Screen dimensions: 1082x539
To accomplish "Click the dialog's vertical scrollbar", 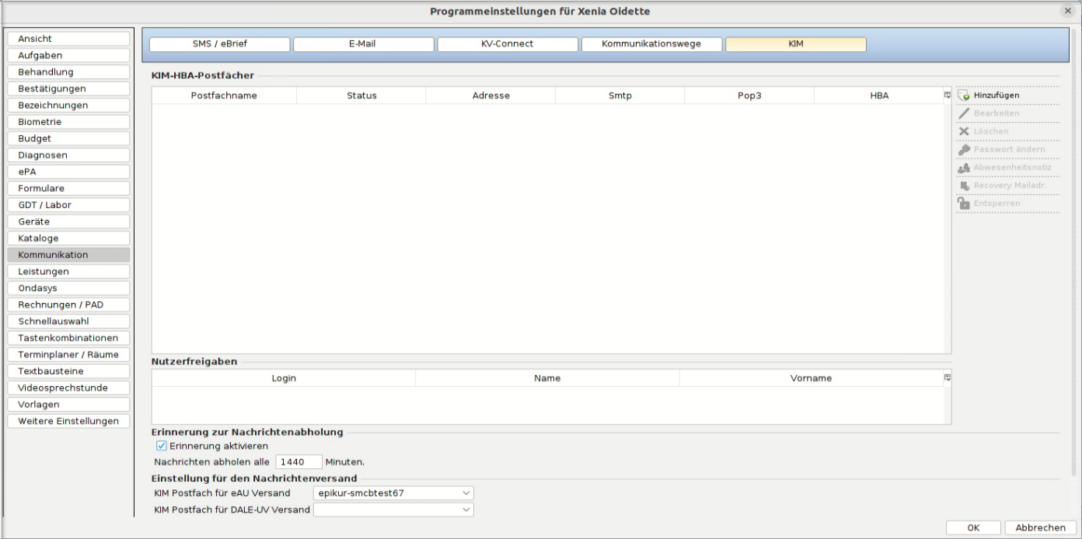I will tap(1074, 251).
